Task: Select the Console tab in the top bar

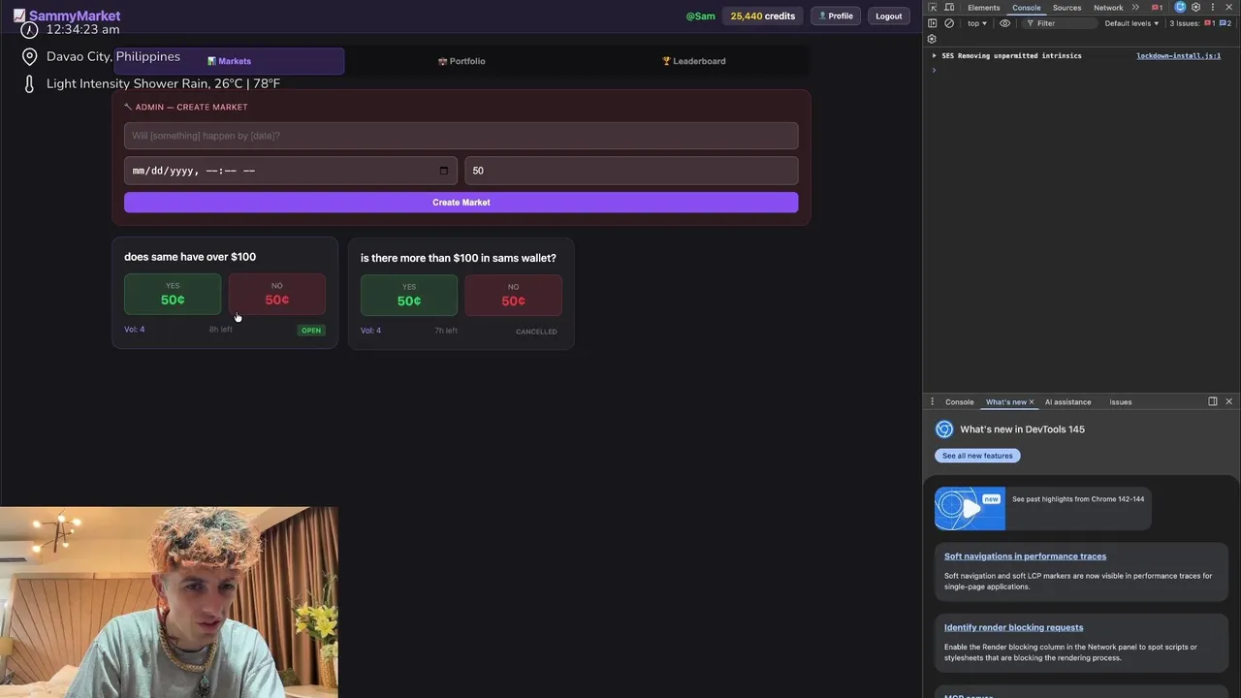Action: [1026, 8]
